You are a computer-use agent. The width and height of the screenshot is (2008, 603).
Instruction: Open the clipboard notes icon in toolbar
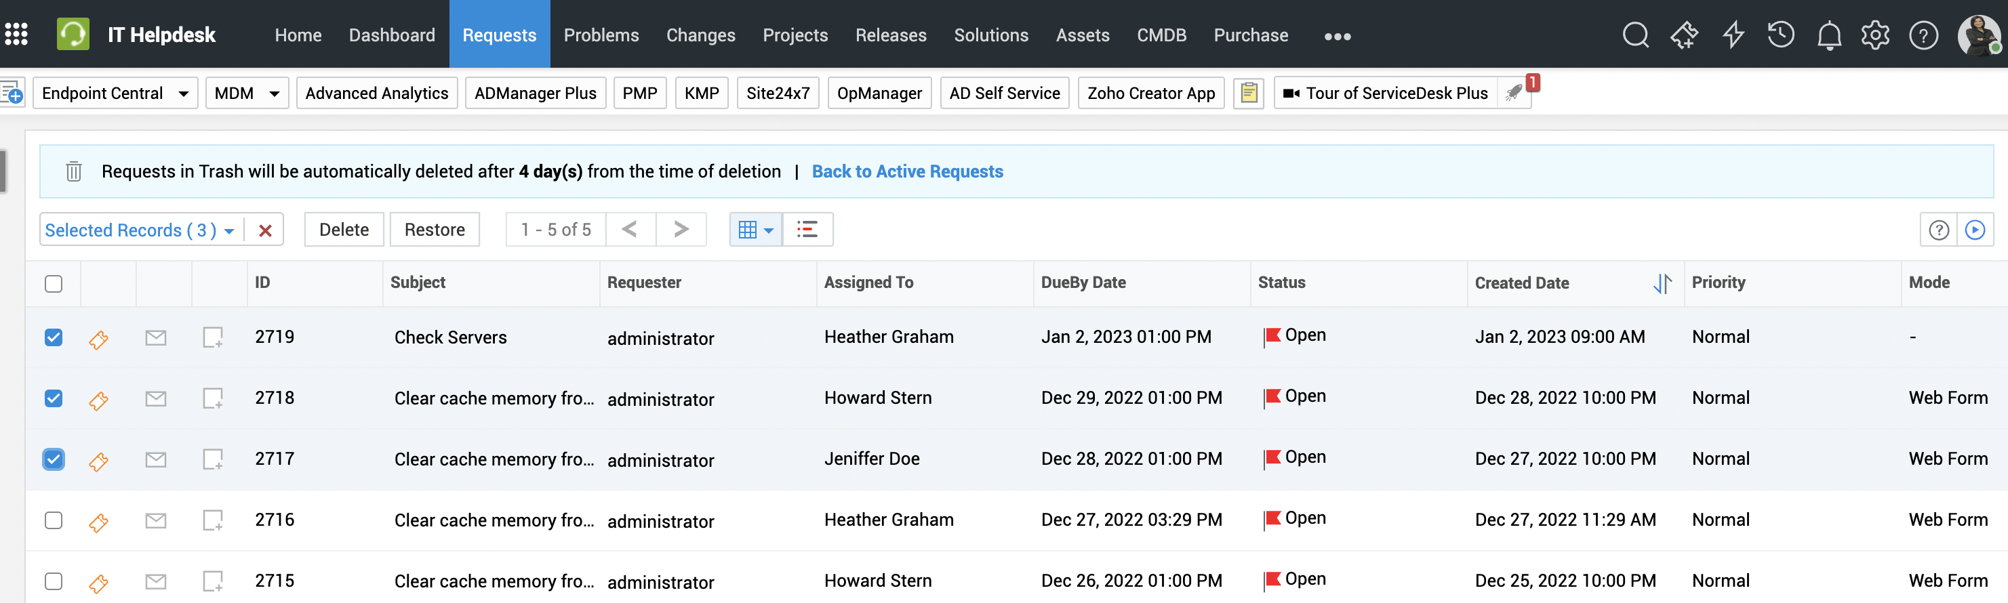tap(1248, 93)
